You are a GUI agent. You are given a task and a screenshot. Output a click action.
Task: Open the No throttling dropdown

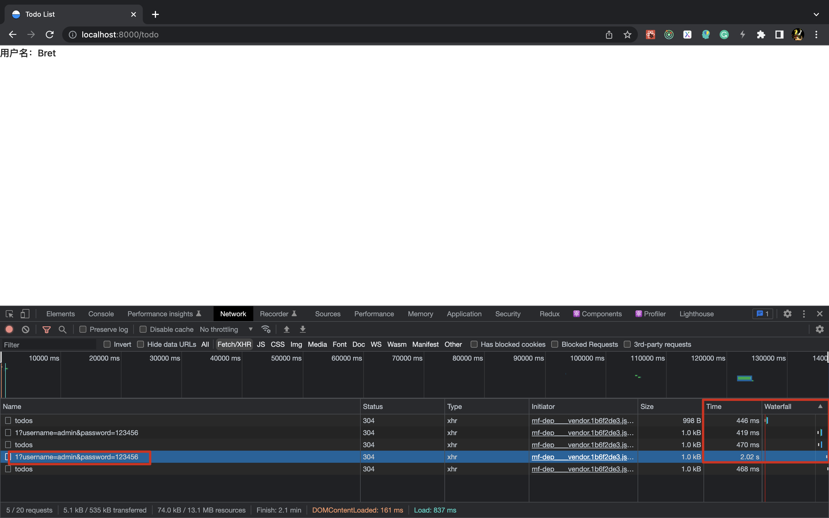coord(226,329)
